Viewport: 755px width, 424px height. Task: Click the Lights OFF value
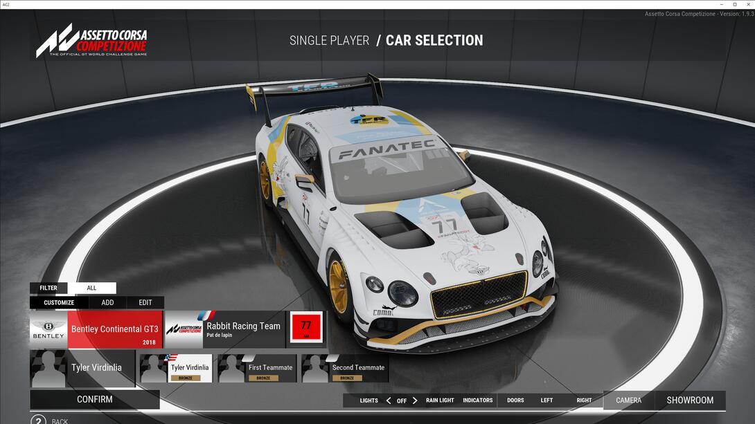[402, 400]
